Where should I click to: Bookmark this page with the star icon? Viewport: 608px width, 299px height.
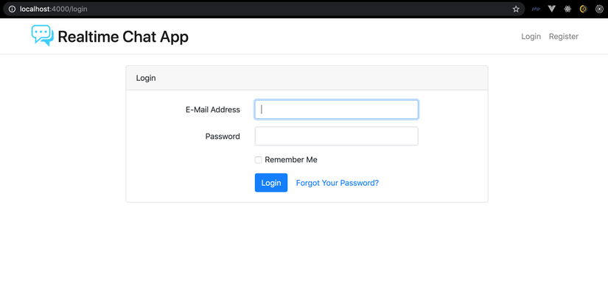pyautogui.click(x=516, y=9)
